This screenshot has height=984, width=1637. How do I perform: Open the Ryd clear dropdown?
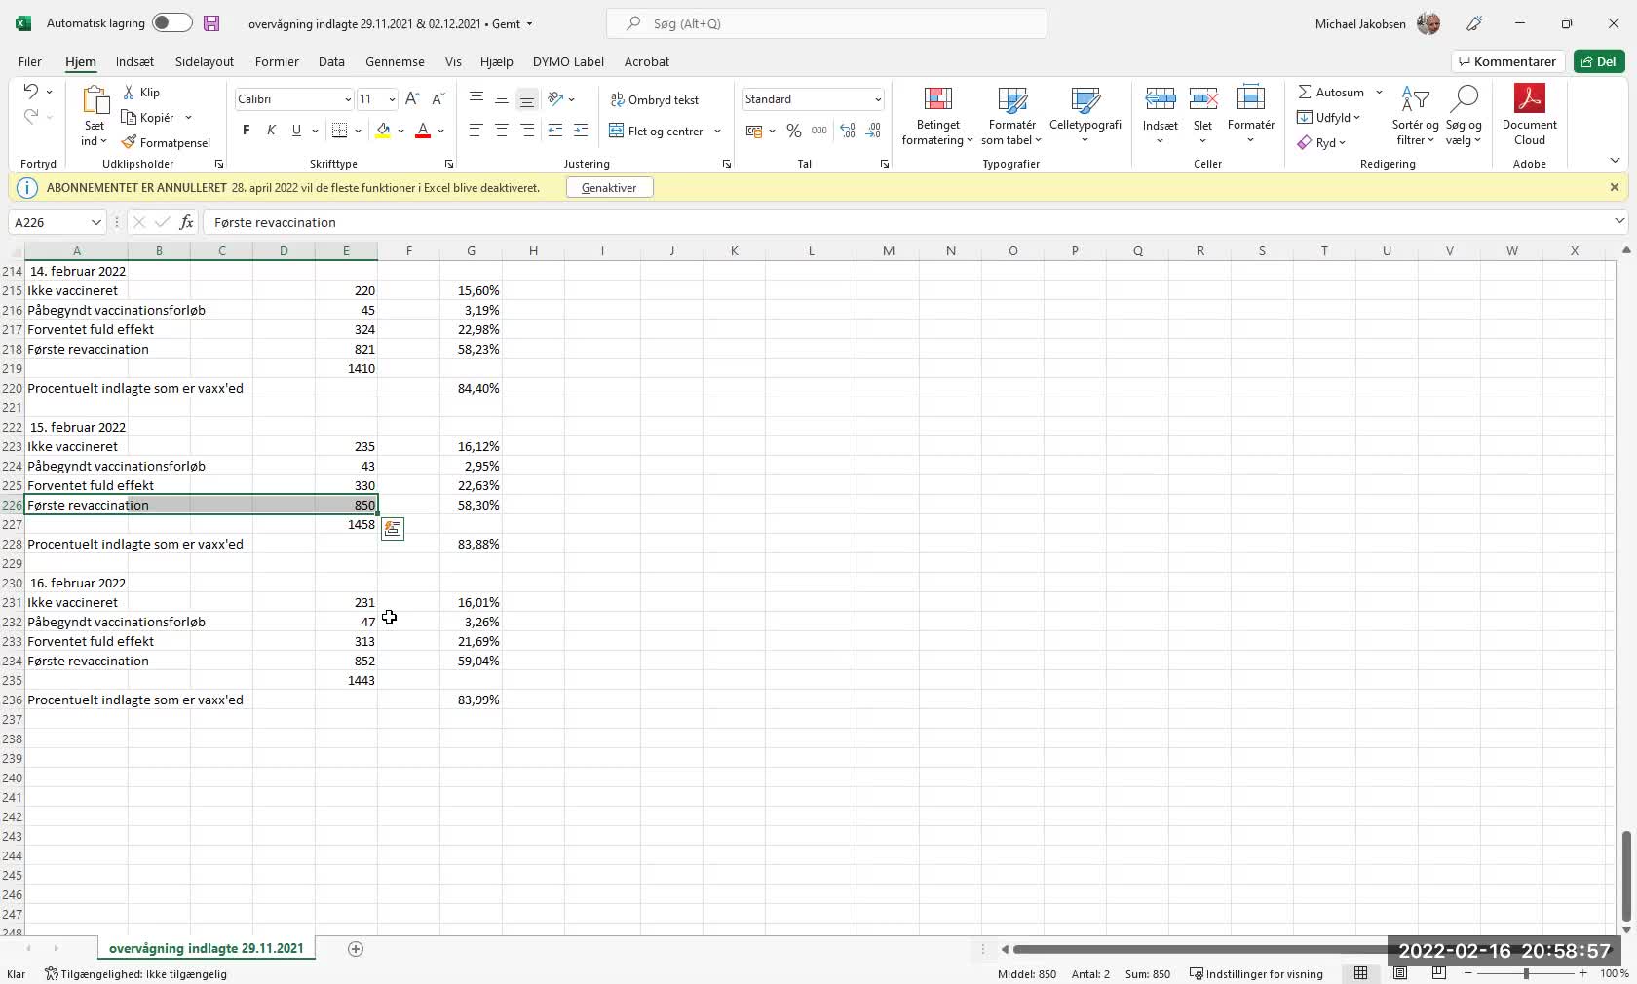coord(1321,143)
